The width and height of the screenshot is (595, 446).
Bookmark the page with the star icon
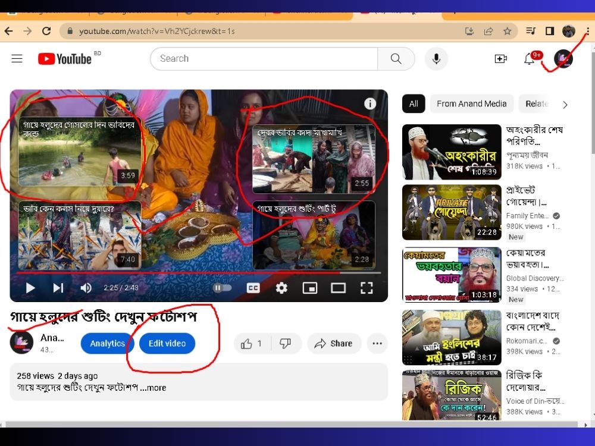508,31
